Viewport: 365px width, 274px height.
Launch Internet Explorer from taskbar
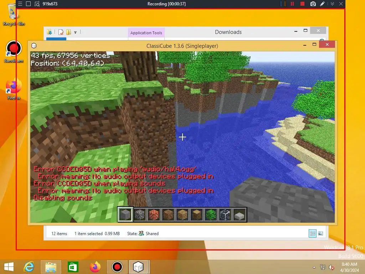pos(29,267)
